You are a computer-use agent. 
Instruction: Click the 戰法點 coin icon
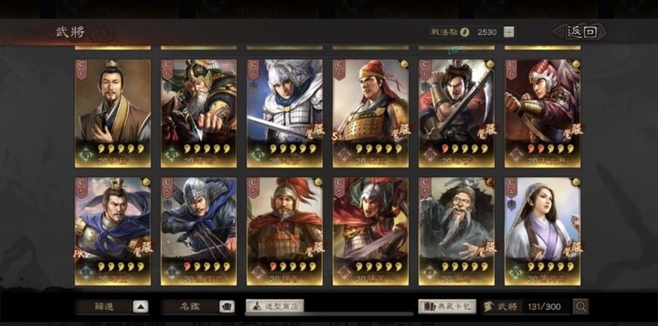[x=465, y=33]
